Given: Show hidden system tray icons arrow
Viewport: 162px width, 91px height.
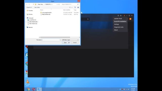Looking at the screenshot, I should coord(118,89).
